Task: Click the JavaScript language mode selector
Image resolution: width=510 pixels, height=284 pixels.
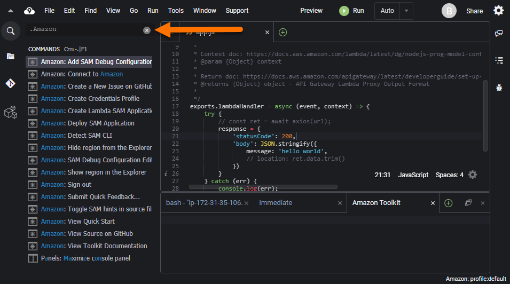Action: (413, 175)
